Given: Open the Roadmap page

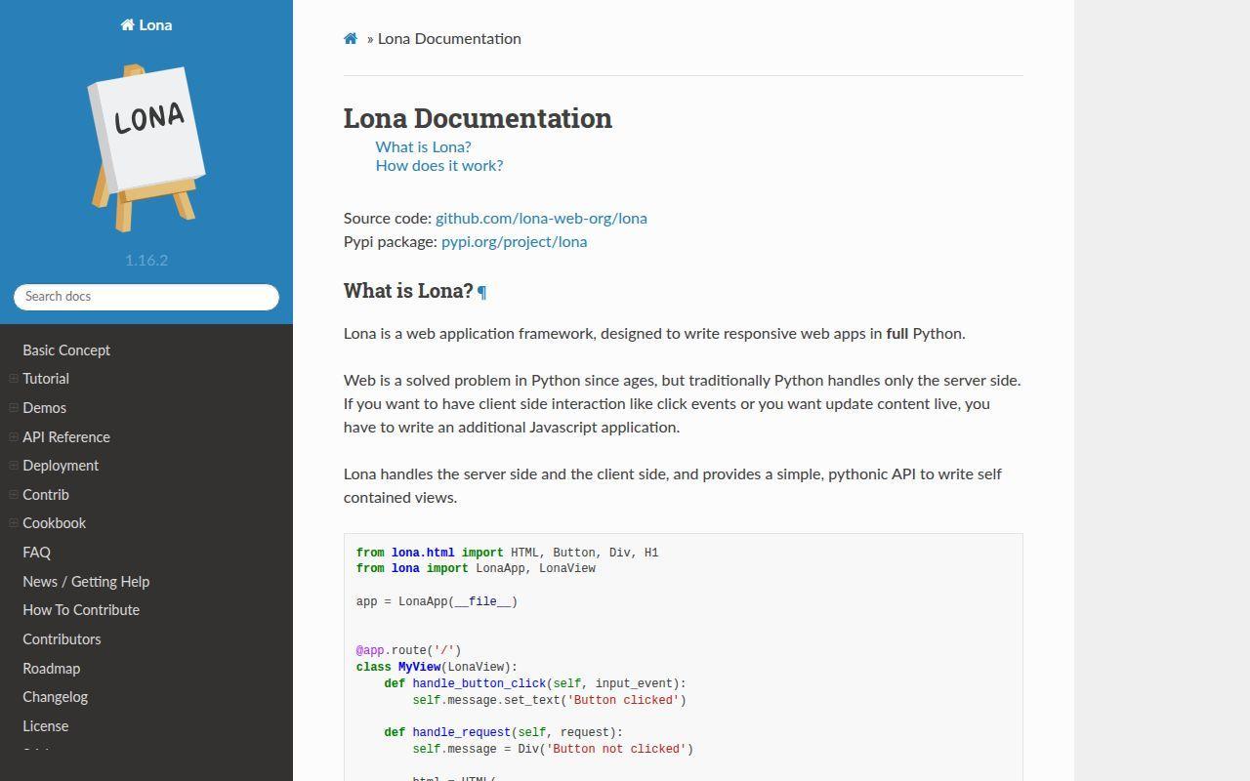Looking at the screenshot, I should click(52, 669).
